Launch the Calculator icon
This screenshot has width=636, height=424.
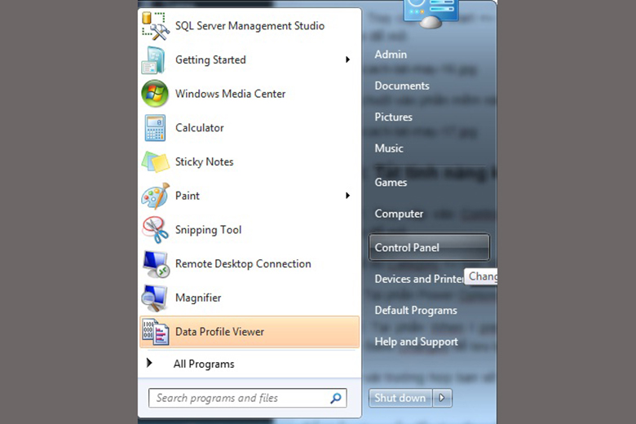[x=155, y=128]
